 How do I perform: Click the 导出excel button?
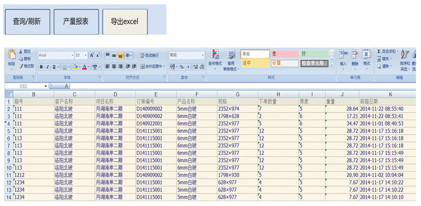tap(125, 22)
